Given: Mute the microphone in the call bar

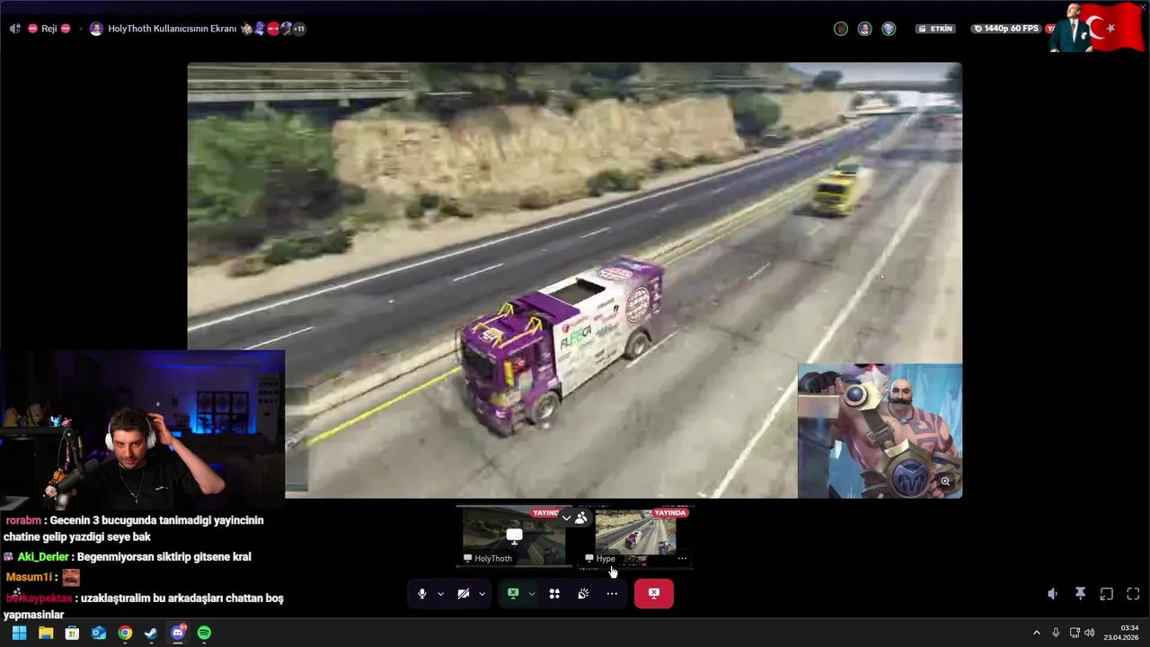Looking at the screenshot, I should coord(422,594).
